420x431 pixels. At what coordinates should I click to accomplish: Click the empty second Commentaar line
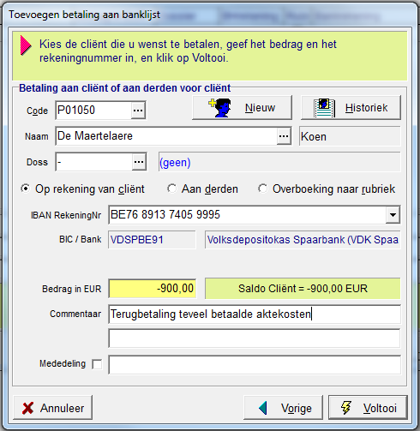tap(255, 338)
